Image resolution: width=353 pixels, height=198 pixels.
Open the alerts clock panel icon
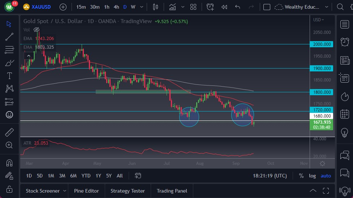pos(345,41)
